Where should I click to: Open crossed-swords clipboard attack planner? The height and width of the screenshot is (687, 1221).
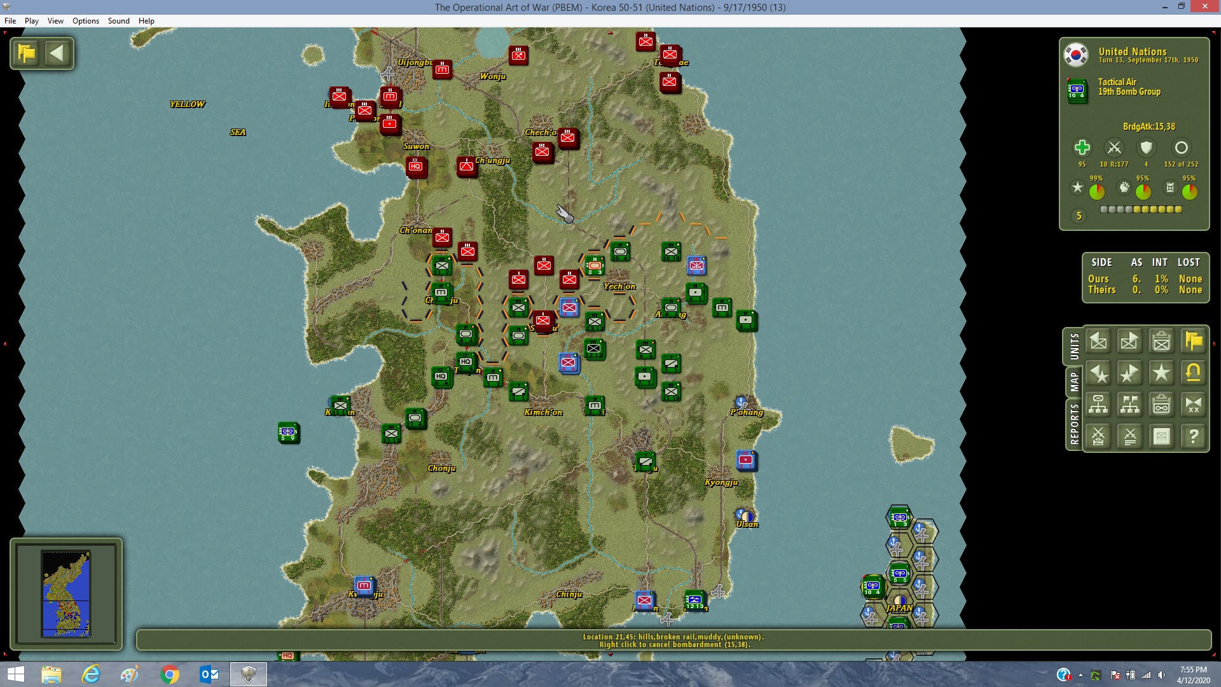(1098, 436)
